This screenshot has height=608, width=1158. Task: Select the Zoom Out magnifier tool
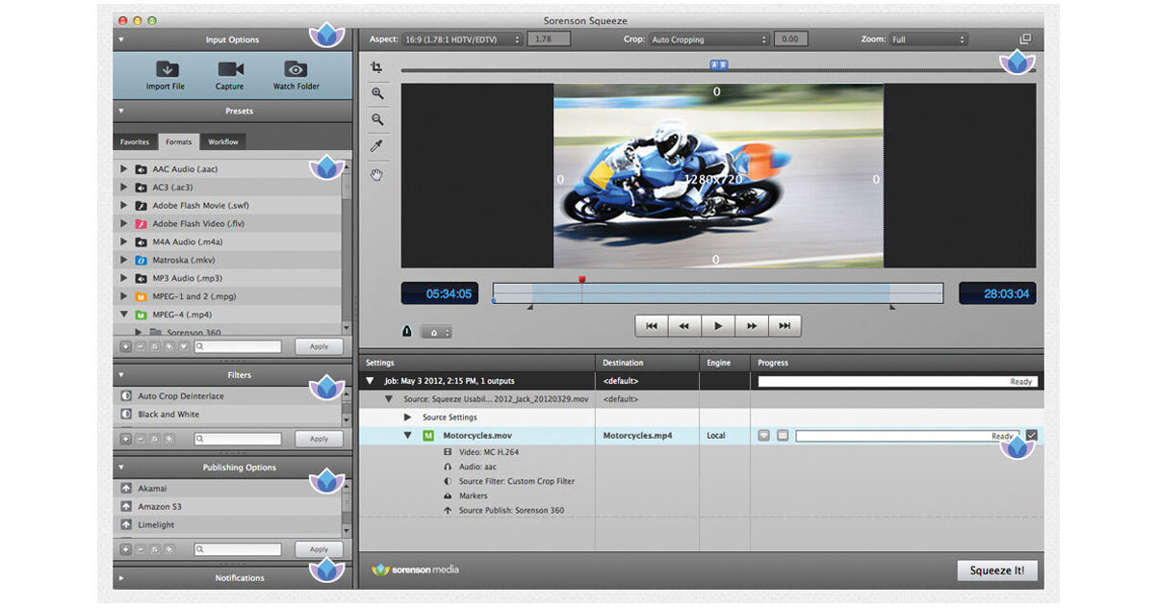point(377,120)
